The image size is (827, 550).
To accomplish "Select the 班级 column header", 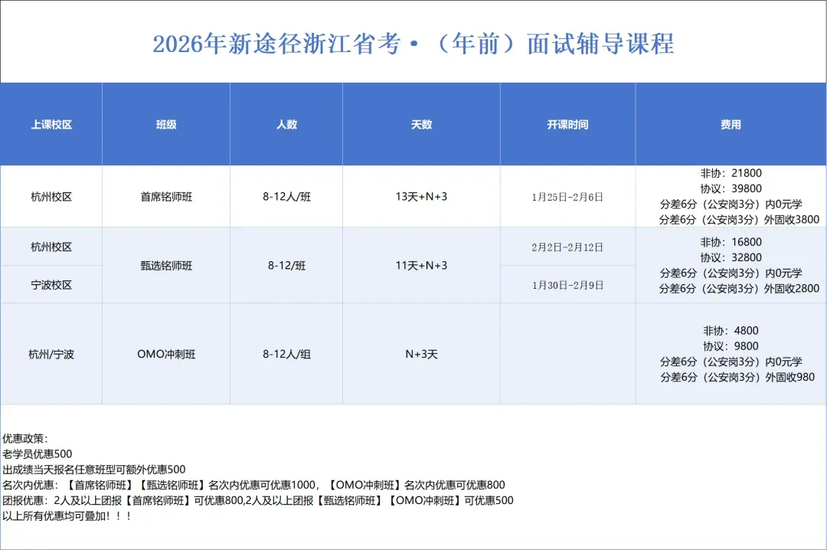I will click(166, 125).
